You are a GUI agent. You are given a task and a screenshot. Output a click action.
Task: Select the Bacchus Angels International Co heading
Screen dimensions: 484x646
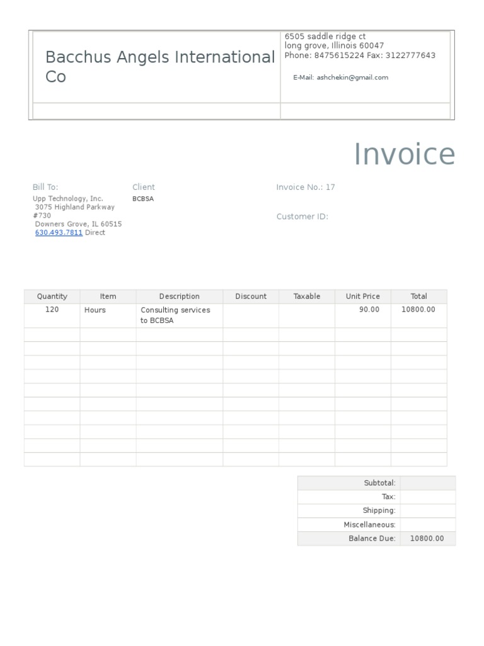click(x=159, y=67)
